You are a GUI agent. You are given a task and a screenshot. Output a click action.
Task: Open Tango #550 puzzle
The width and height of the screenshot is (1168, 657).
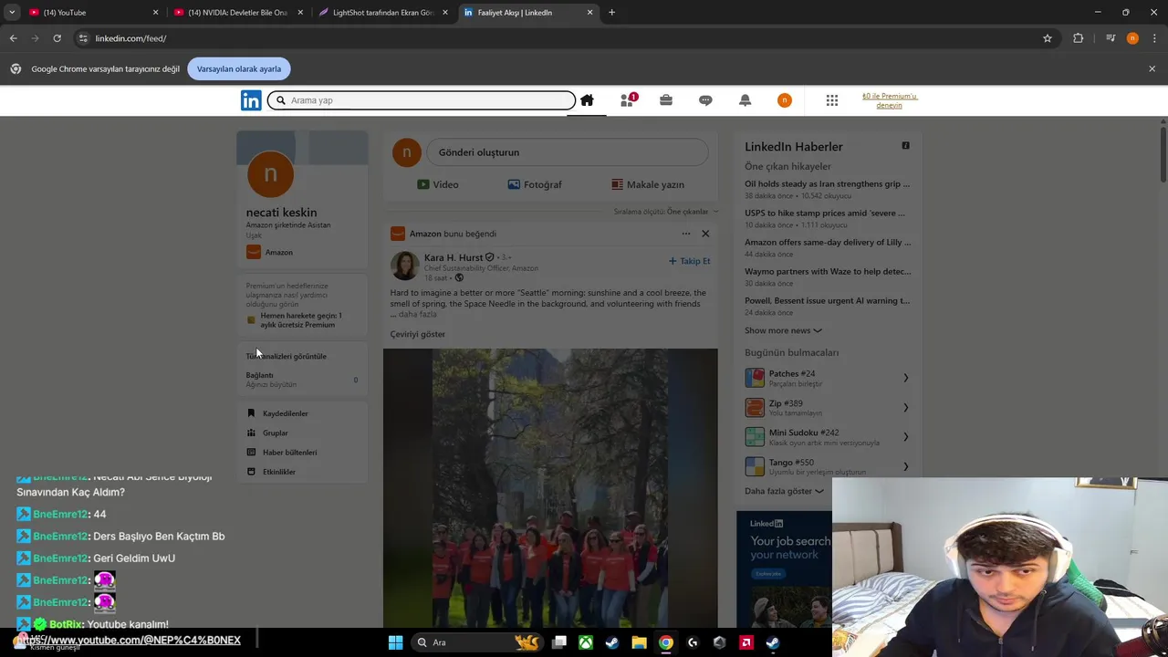click(828, 465)
